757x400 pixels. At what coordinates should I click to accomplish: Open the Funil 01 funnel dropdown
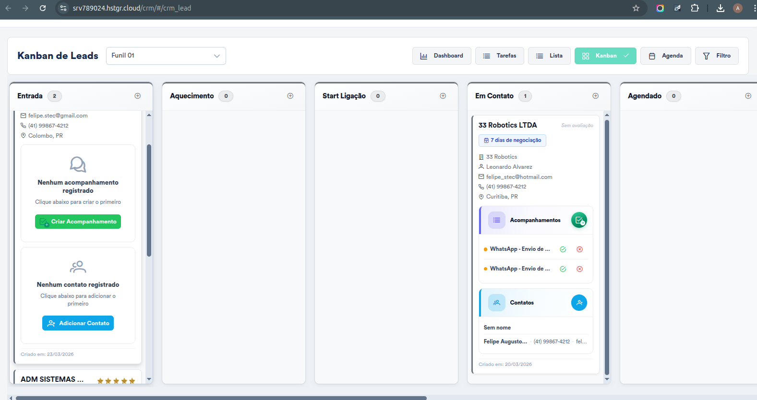pos(166,56)
